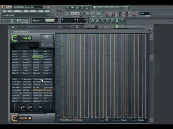Select the Basic 10 time preset slot
The height and width of the screenshot is (129, 173).
click(37, 57)
